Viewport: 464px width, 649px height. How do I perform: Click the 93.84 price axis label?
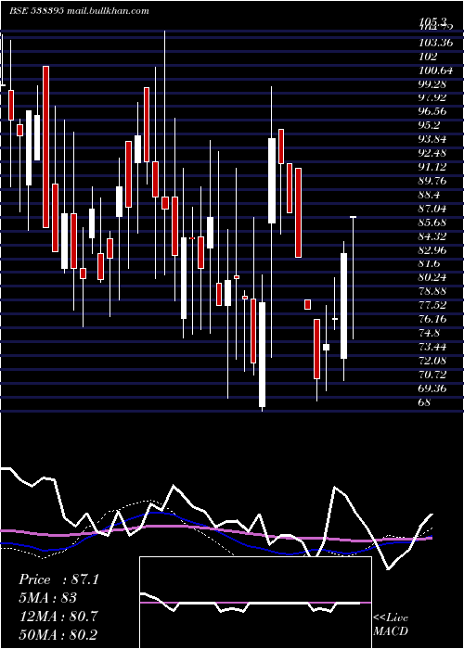[432, 139]
